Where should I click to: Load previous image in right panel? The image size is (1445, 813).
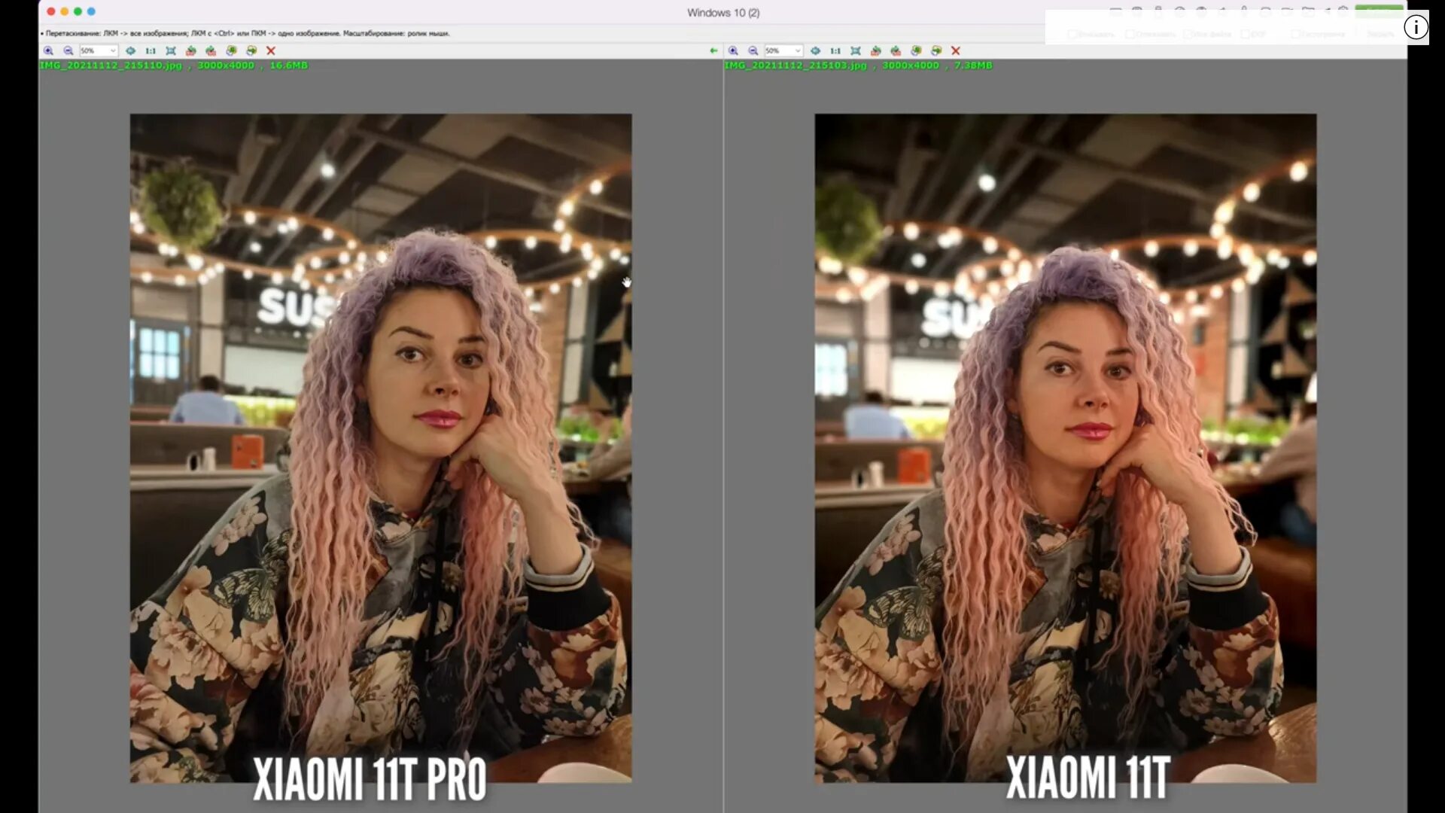click(x=916, y=50)
